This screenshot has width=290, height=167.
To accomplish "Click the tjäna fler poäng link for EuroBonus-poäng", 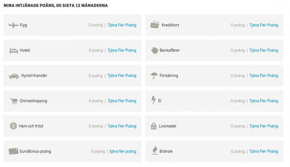I will click(123, 152).
